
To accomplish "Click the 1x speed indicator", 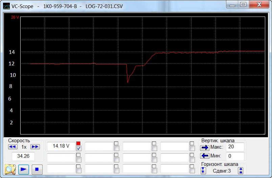I will coord(24,147).
